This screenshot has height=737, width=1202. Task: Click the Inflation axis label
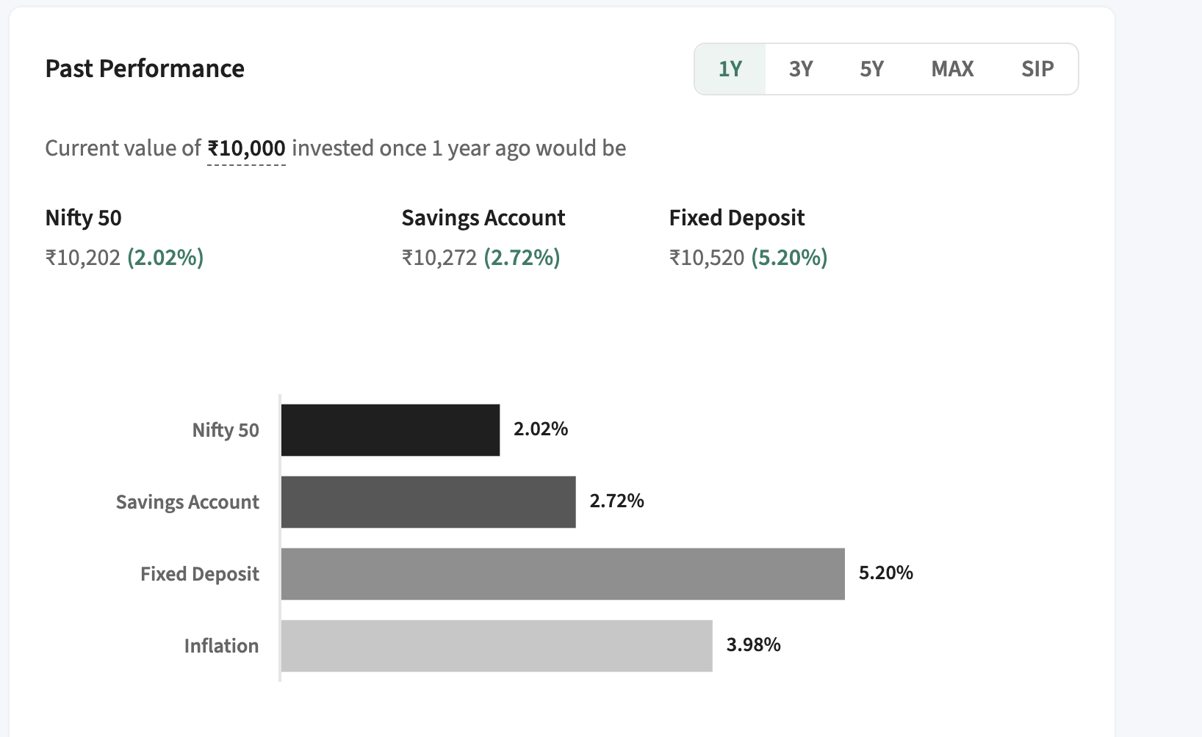(221, 646)
